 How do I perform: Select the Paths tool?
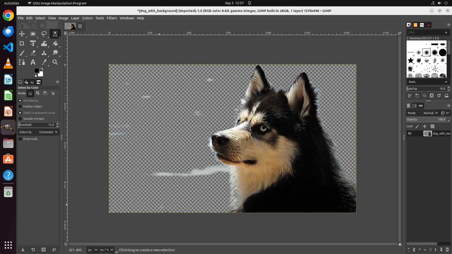click(22, 62)
